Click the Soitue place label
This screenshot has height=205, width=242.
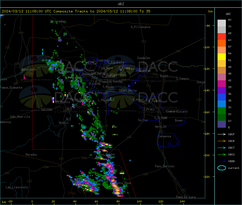tap(143, 120)
